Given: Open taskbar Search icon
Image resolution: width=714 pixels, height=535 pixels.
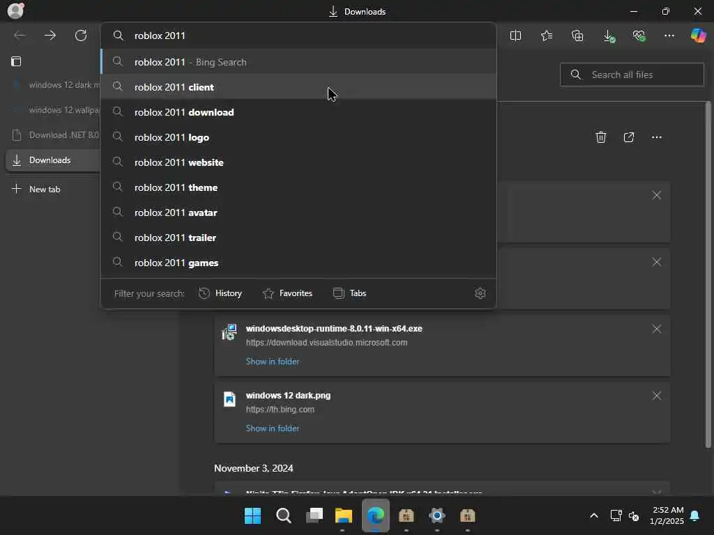Looking at the screenshot, I should (x=284, y=515).
